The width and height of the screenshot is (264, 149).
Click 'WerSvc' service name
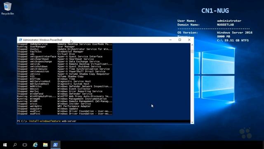pyautogui.click(x=34, y=91)
